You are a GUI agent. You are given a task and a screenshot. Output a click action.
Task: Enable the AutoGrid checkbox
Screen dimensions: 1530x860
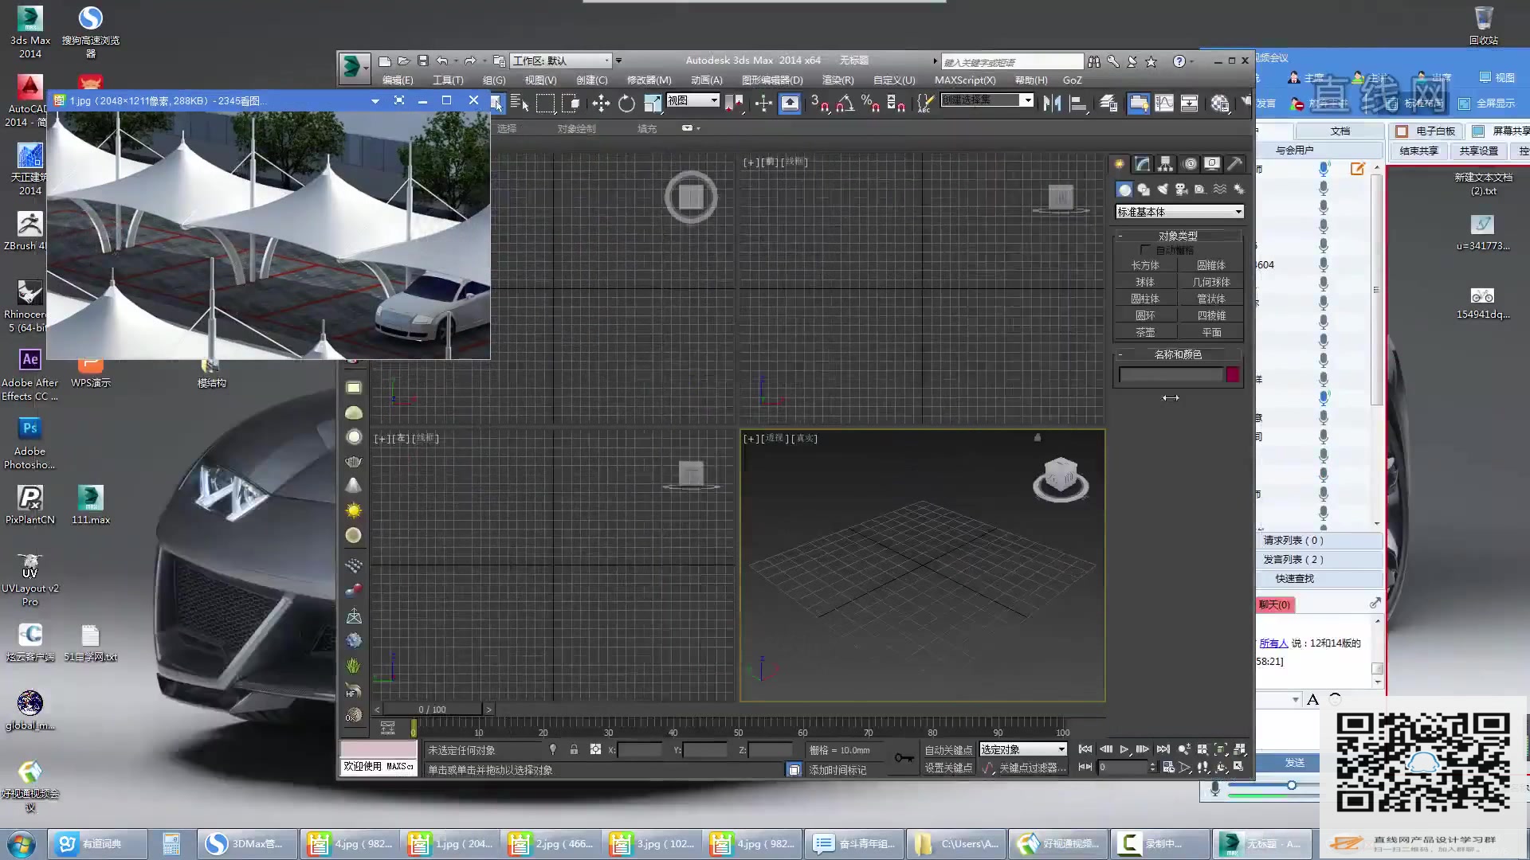click(1146, 250)
